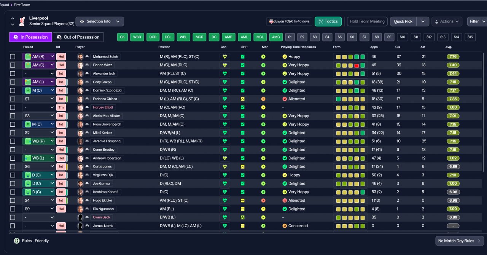Select the green AMC position slot
487x255 pixels.
point(275,37)
